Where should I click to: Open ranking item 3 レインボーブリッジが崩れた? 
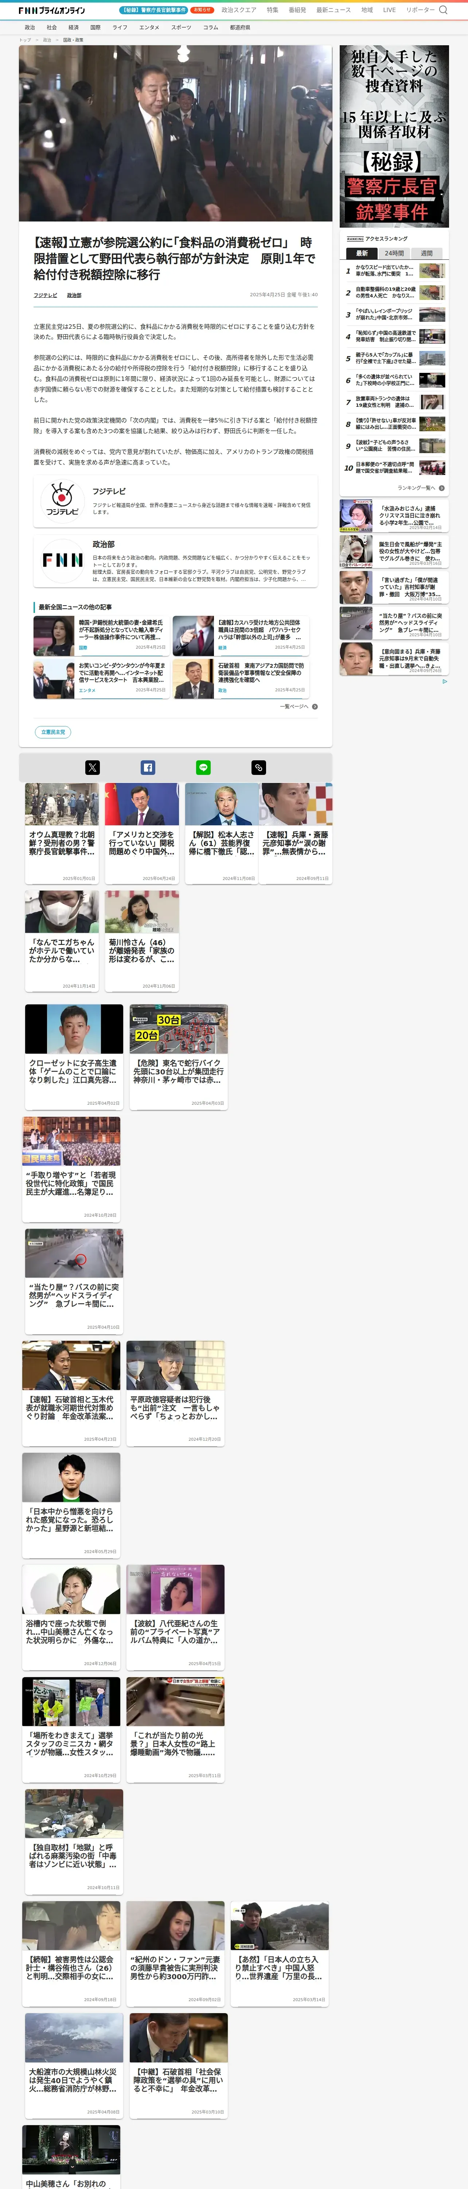tap(394, 314)
